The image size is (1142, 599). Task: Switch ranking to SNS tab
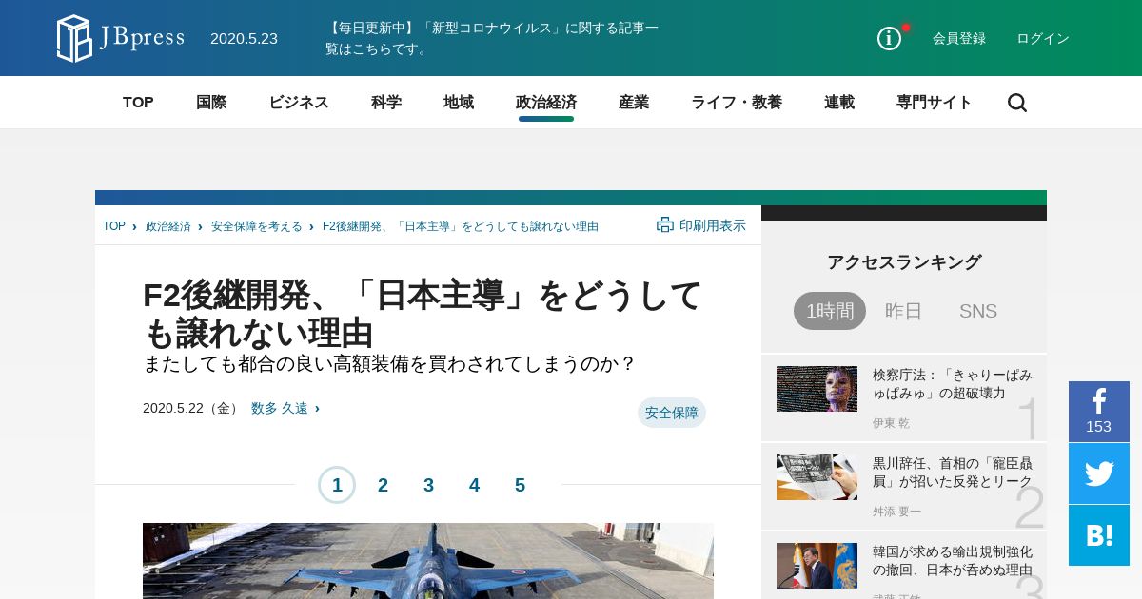click(978, 311)
